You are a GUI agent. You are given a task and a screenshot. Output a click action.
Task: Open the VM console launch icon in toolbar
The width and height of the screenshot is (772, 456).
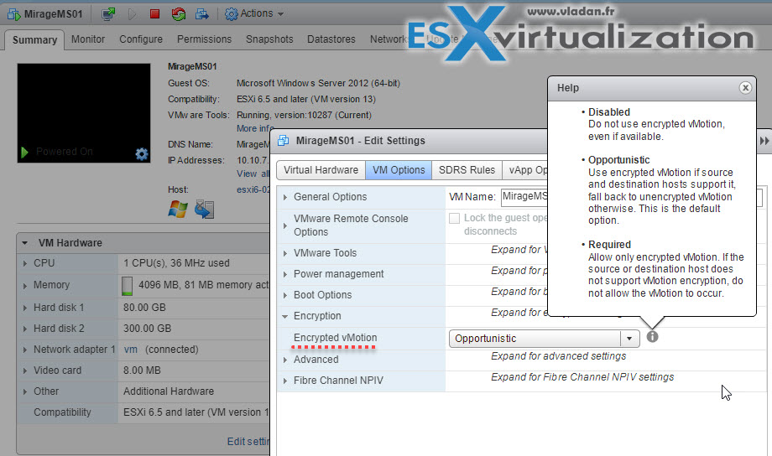[107, 13]
